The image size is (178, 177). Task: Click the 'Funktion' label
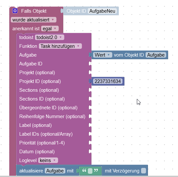(x=28, y=46)
